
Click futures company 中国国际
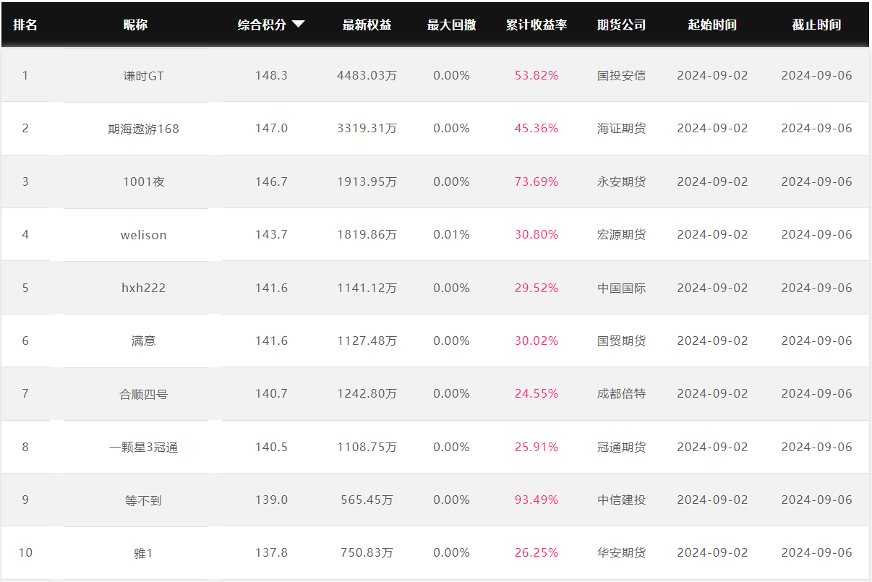[622, 288]
